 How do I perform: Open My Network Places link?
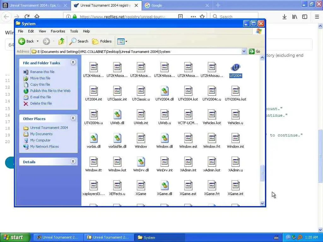tap(44, 147)
